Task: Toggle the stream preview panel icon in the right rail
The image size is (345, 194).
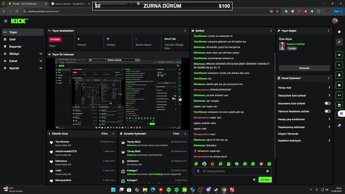Action: point(339,55)
